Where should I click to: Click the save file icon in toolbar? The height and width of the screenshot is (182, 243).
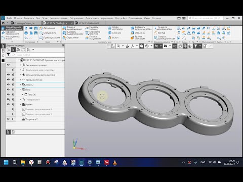tap(36, 28)
